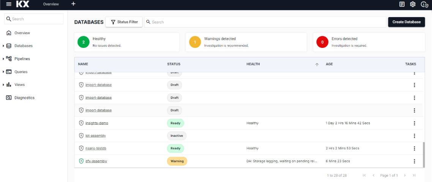Click the info shield icon in header
Screen dimensions: 432x182
(x=424, y=5)
